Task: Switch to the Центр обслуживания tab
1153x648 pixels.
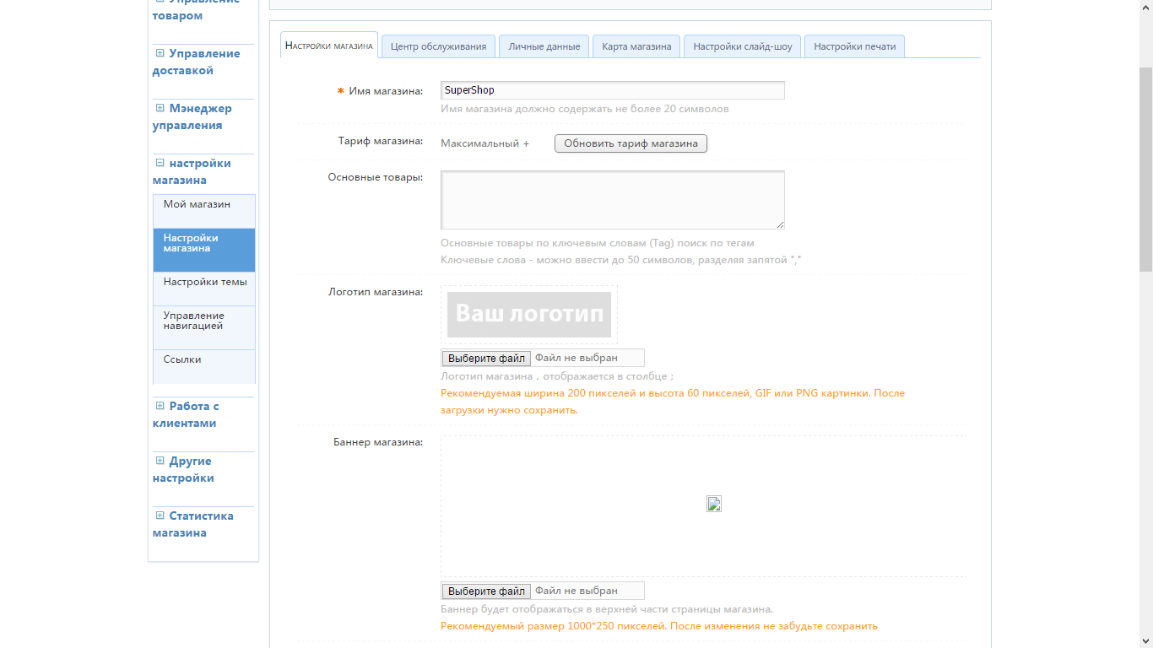Action: click(x=439, y=46)
